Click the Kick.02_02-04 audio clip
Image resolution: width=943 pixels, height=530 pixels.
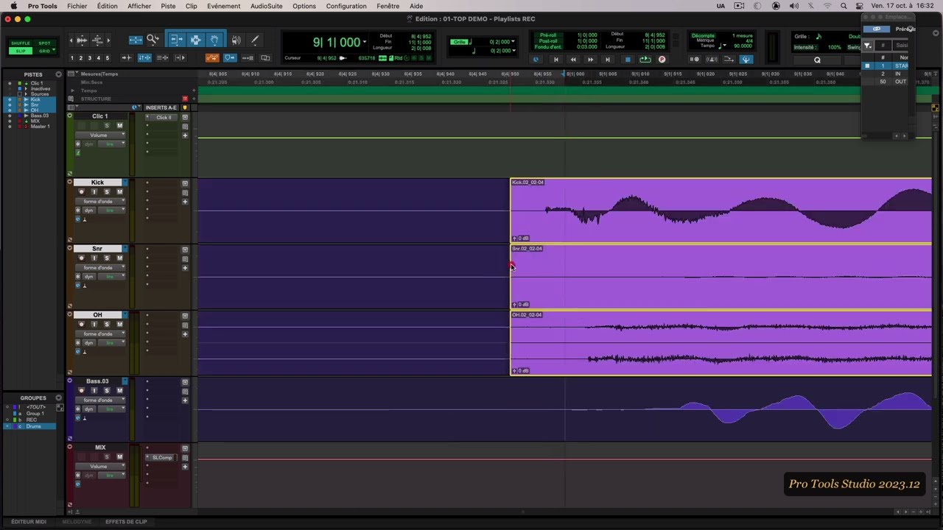(721, 211)
